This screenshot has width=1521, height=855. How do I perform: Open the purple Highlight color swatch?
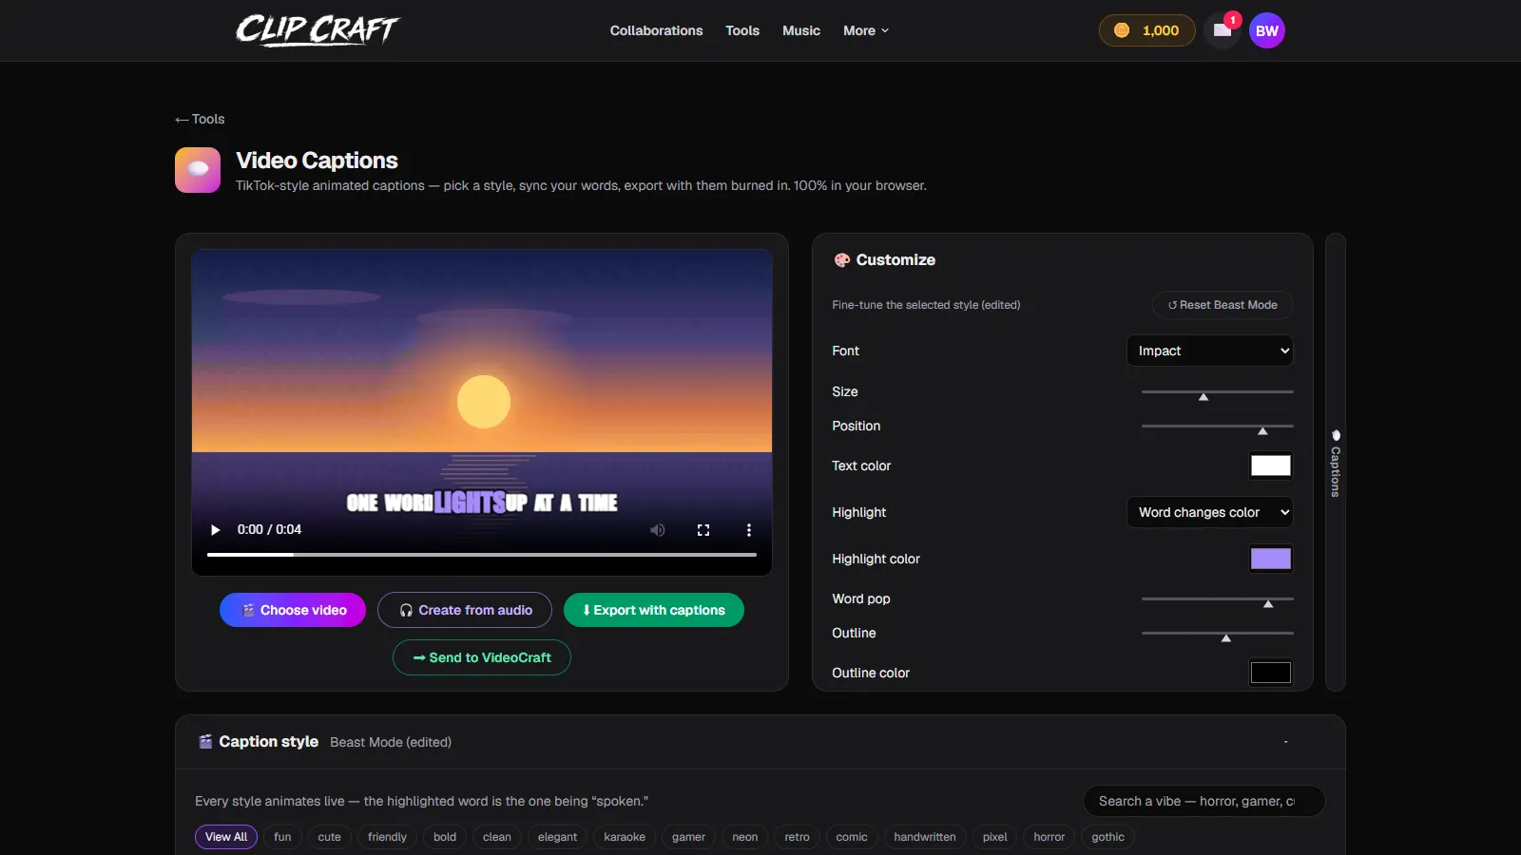tap(1271, 559)
